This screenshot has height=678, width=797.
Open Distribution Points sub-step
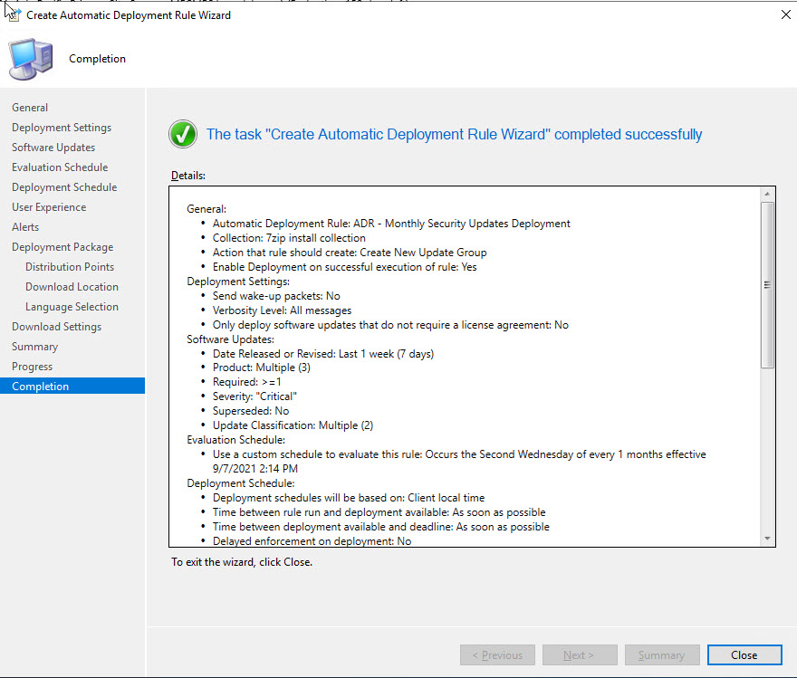pyautogui.click(x=70, y=267)
